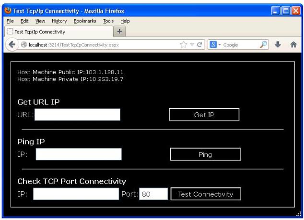
Task: Open the Help menu
Action: pyautogui.click(x=125, y=21)
